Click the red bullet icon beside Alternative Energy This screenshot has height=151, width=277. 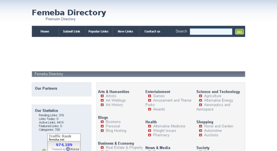click(200, 100)
